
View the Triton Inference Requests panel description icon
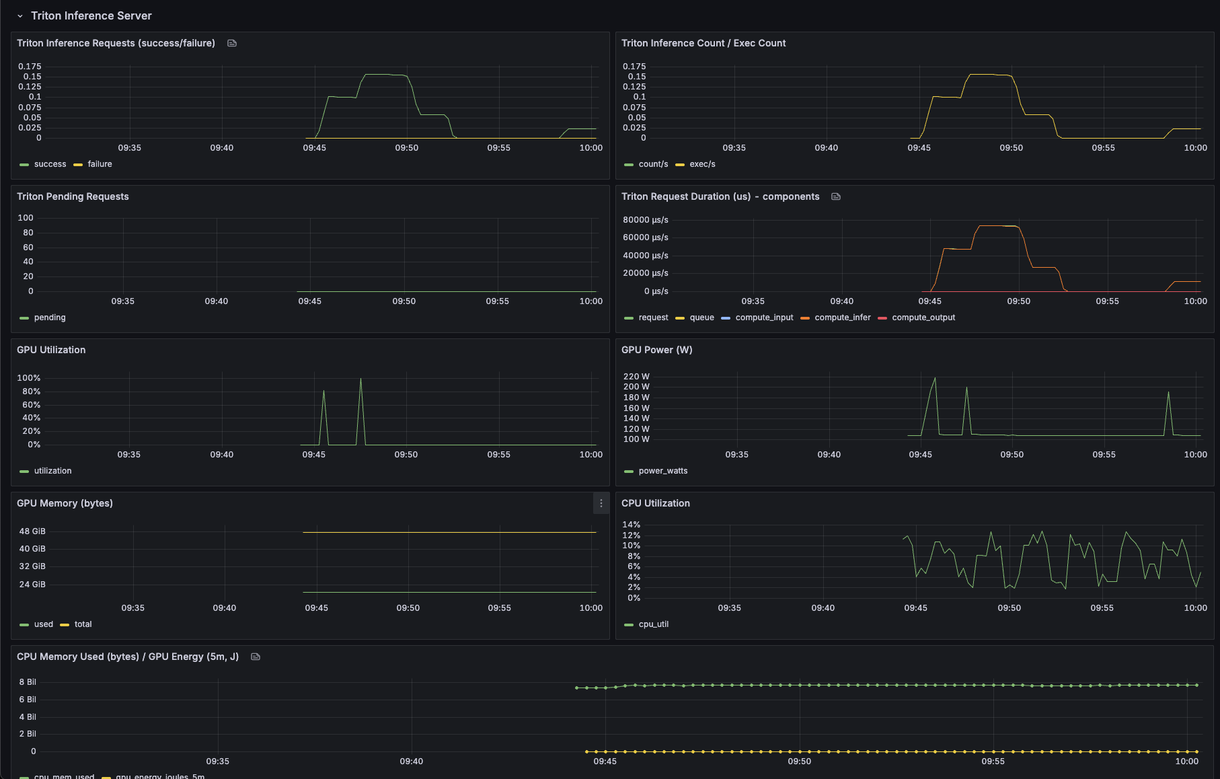click(231, 42)
